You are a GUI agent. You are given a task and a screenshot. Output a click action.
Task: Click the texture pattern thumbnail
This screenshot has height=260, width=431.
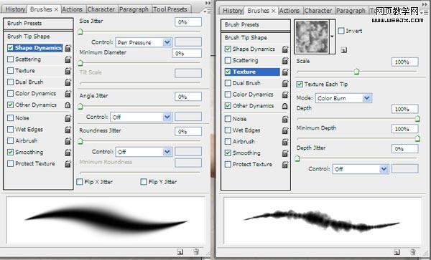tap(312, 37)
